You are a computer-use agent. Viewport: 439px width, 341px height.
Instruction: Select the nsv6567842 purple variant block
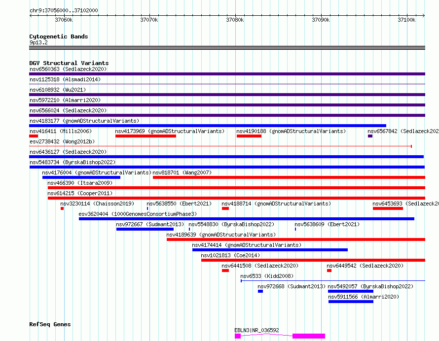tap(370, 136)
